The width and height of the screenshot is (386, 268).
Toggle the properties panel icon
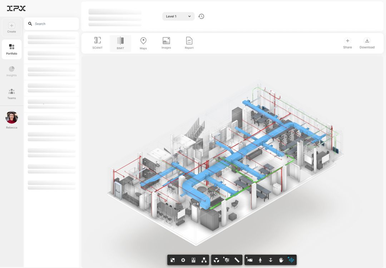click(x=193, y=260)
